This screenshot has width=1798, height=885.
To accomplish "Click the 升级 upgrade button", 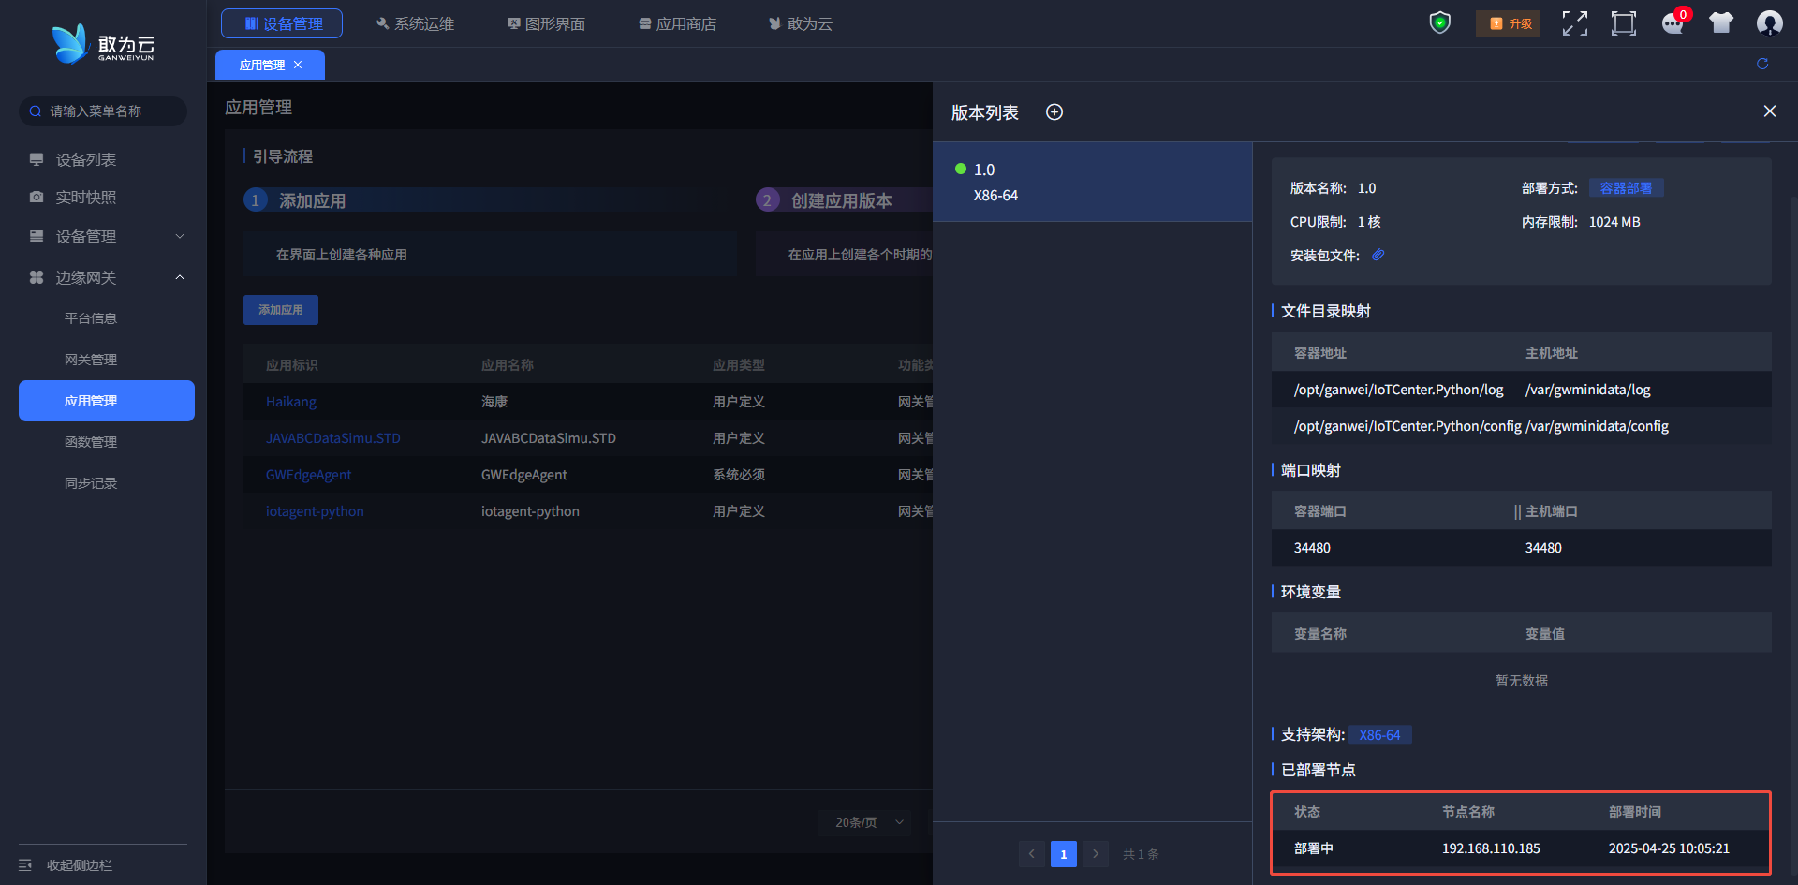I will pos(1508,23).
